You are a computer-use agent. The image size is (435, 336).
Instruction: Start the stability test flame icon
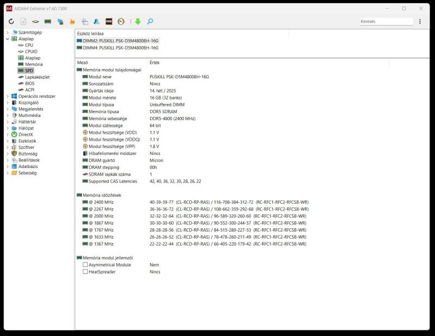72,21
